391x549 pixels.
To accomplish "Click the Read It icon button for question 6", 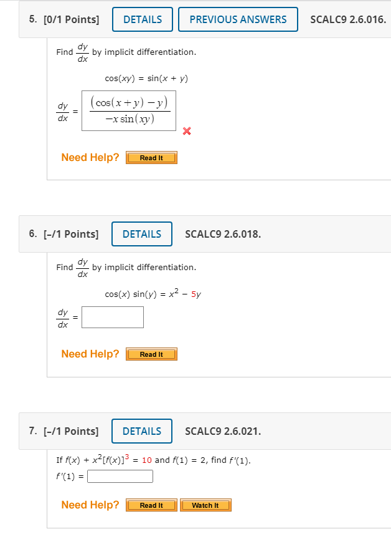I will click(151, 354).
